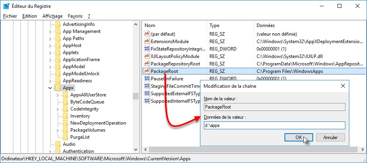This screenshot has height=163, width=367.
Task: Click the Registry Editor app icon in title bar
Action: 6,6
